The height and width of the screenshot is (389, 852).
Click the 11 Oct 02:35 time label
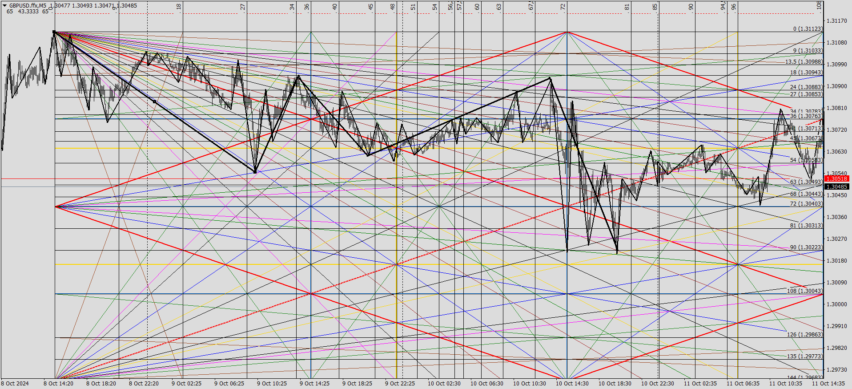click(x=700, y=384)
